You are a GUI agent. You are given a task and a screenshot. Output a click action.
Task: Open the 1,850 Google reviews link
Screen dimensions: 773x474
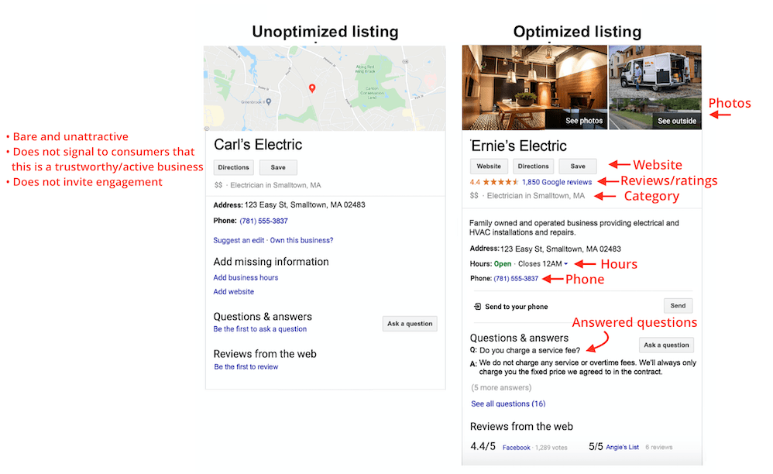[556, 181]
